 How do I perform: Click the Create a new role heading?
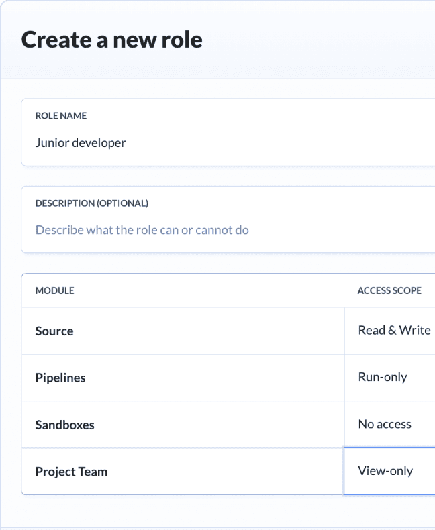click(111, 40)
